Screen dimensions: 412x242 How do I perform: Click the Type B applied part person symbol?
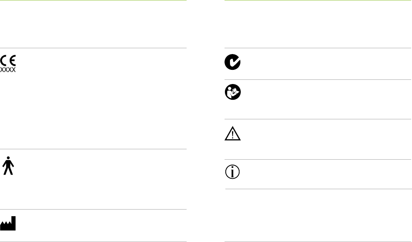[x=8, y=166]
